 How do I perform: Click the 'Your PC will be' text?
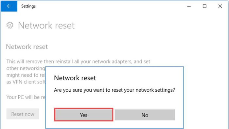tap(26, 97)
